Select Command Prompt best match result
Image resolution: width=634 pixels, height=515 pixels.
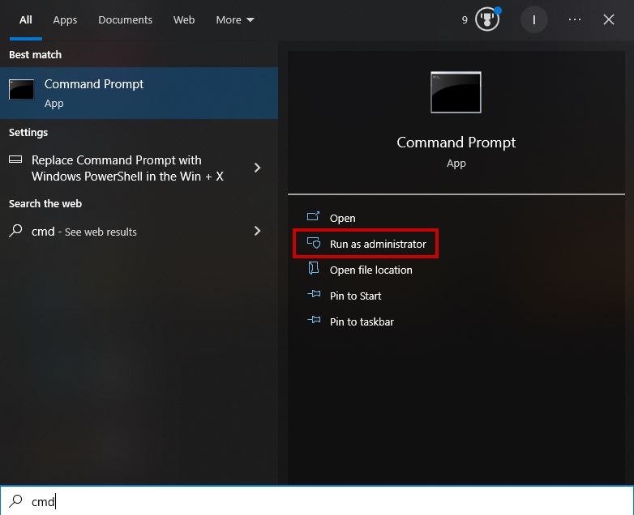[x=139, y=93]
